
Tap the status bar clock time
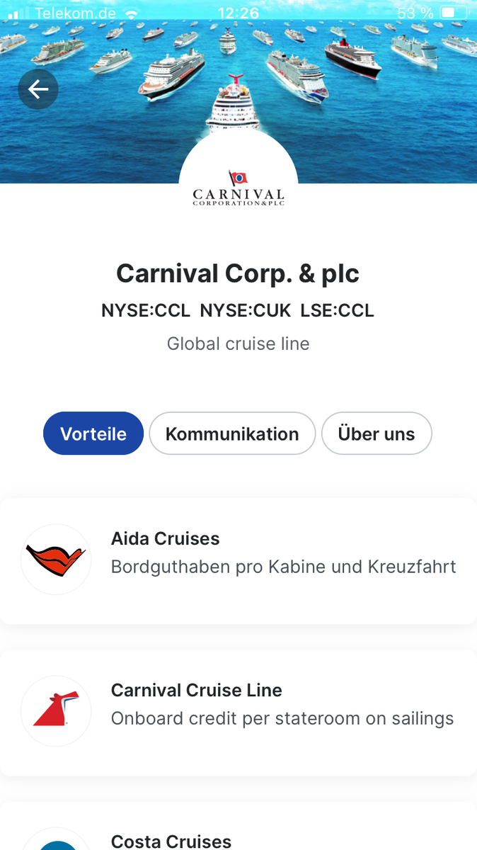pos(238,13)
